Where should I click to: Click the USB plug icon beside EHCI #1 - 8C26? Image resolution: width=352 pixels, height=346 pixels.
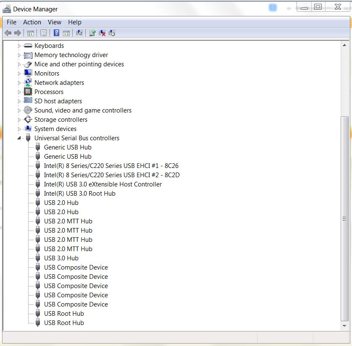tap(38, 166)
